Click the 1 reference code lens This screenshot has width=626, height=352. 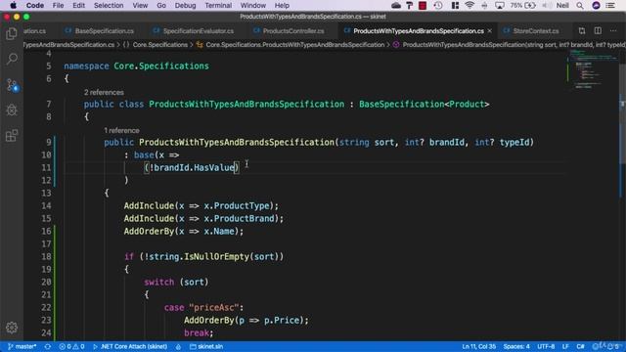[121, 130]
